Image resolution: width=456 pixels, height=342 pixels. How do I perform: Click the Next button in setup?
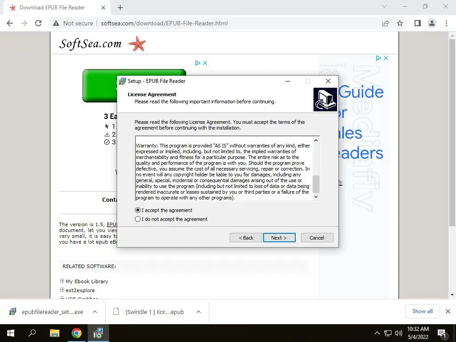[x=279, y=238]
